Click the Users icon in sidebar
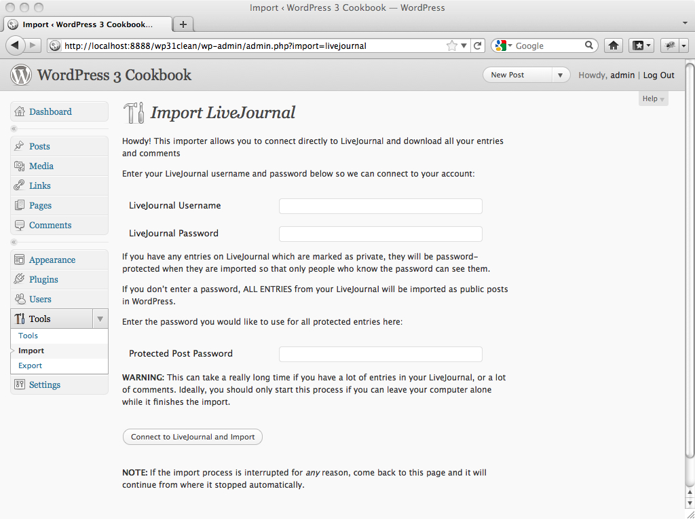 click(x=20, y=299)
